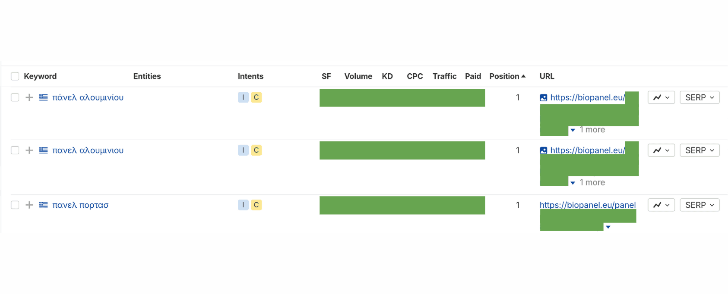Tick the select-all checkbox next to Keyword
Image resolution: width=728 pixels, height=294 pixels.
tap(15, 76)
